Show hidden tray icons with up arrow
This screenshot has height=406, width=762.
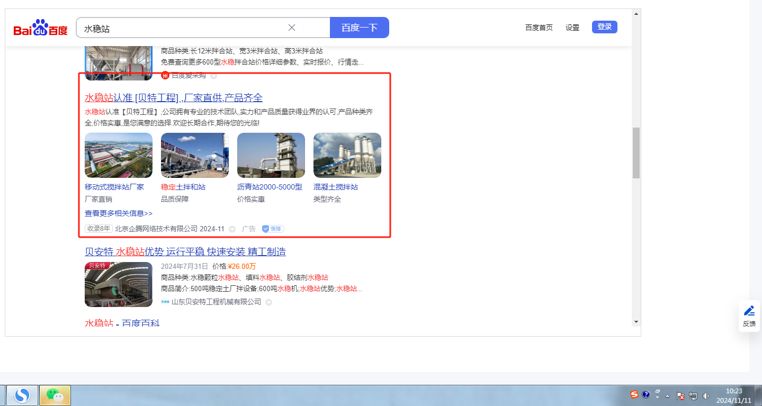(x=668, y=395)
